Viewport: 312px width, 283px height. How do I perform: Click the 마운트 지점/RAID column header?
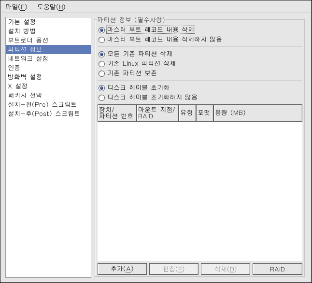[157, 113]
